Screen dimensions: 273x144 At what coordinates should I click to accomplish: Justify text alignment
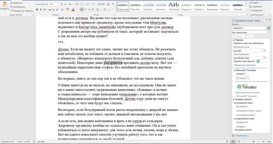[x=93, y=10]
